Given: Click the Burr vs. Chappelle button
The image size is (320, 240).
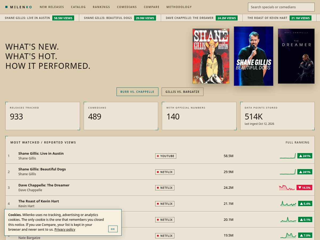Looking at the screenshot, I should point(137,92).
